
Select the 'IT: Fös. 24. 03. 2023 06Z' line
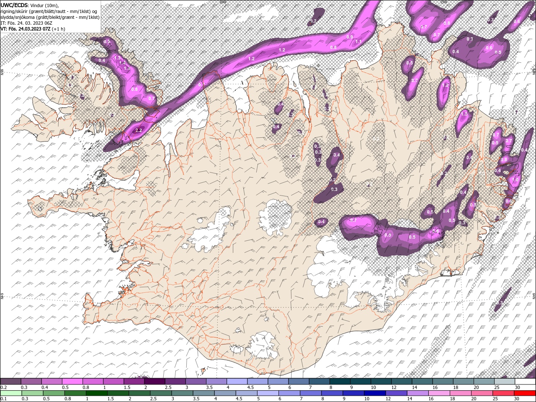pos(26,23)
